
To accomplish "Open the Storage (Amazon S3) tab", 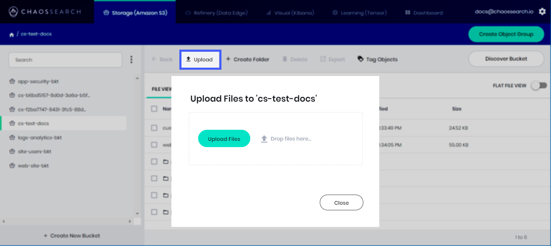I will coord(135,12).
